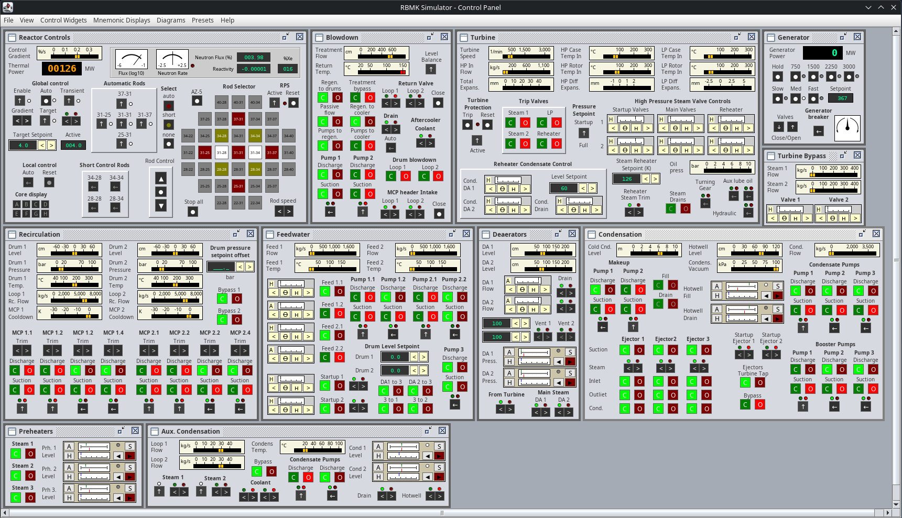Increase the Target Setpoint value
The image size is (902, 518).
[51, 145]
